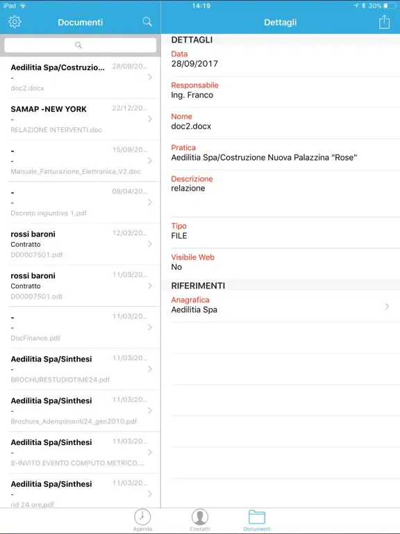Select the BROCHURESTUDIOTIME24.pdf file name
Screen dimensions: 400x534
click(60, 380)
